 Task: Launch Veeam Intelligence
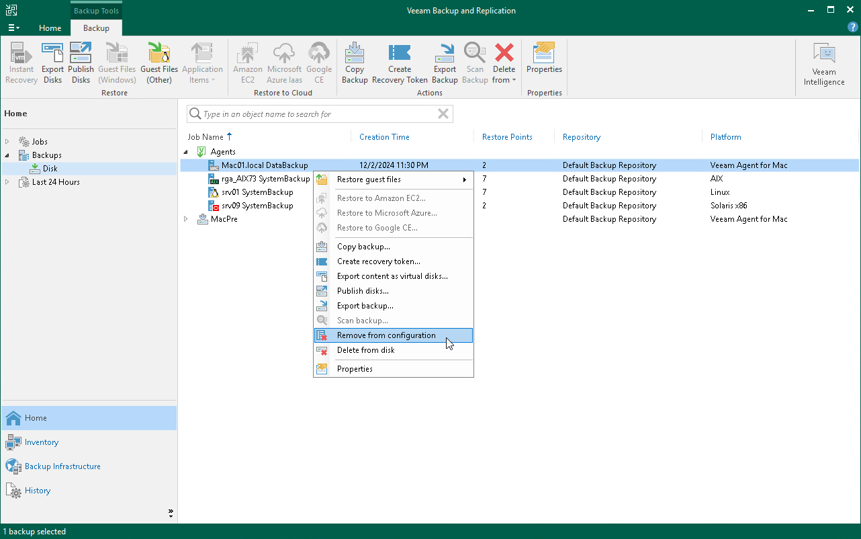click(824, 62)
